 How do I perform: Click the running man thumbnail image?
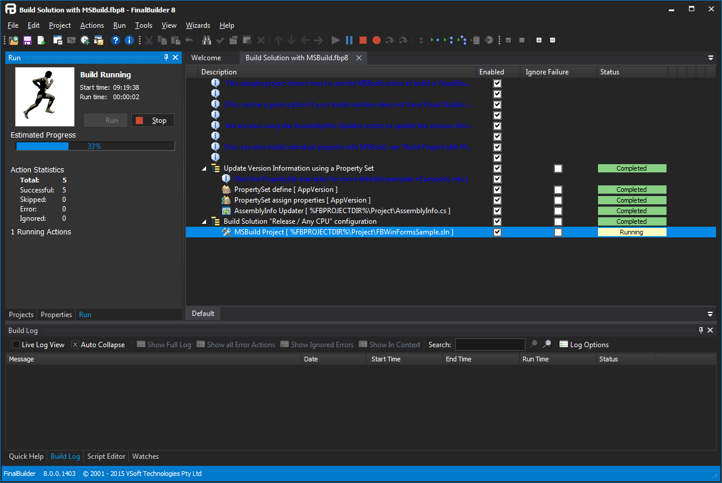[x=45, y=97]
